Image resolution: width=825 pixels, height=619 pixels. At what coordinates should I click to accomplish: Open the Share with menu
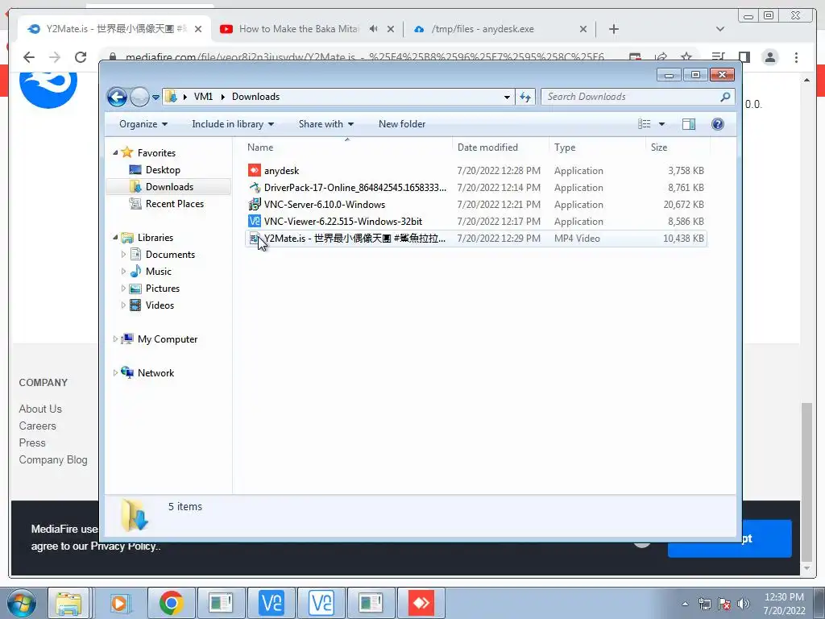pos(326,124)
